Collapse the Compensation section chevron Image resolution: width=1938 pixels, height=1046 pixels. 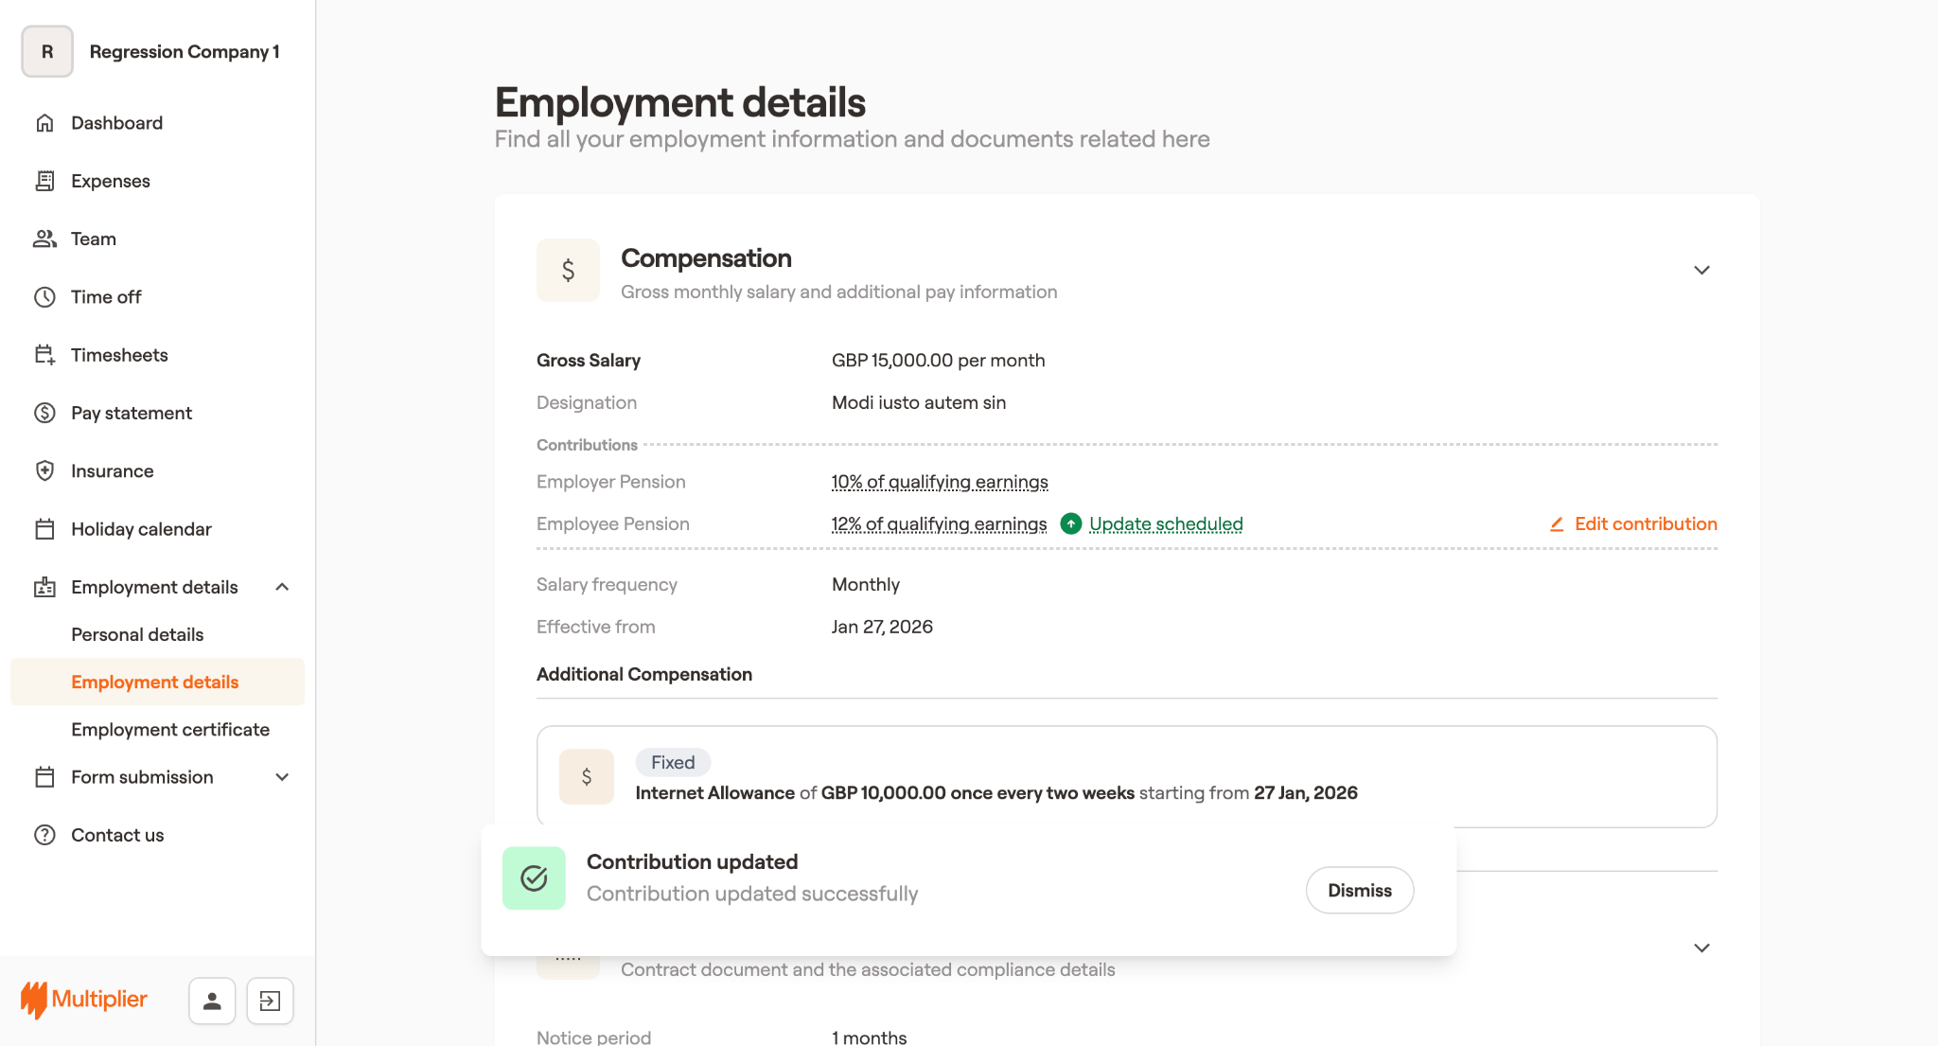tap(1701, 271)
